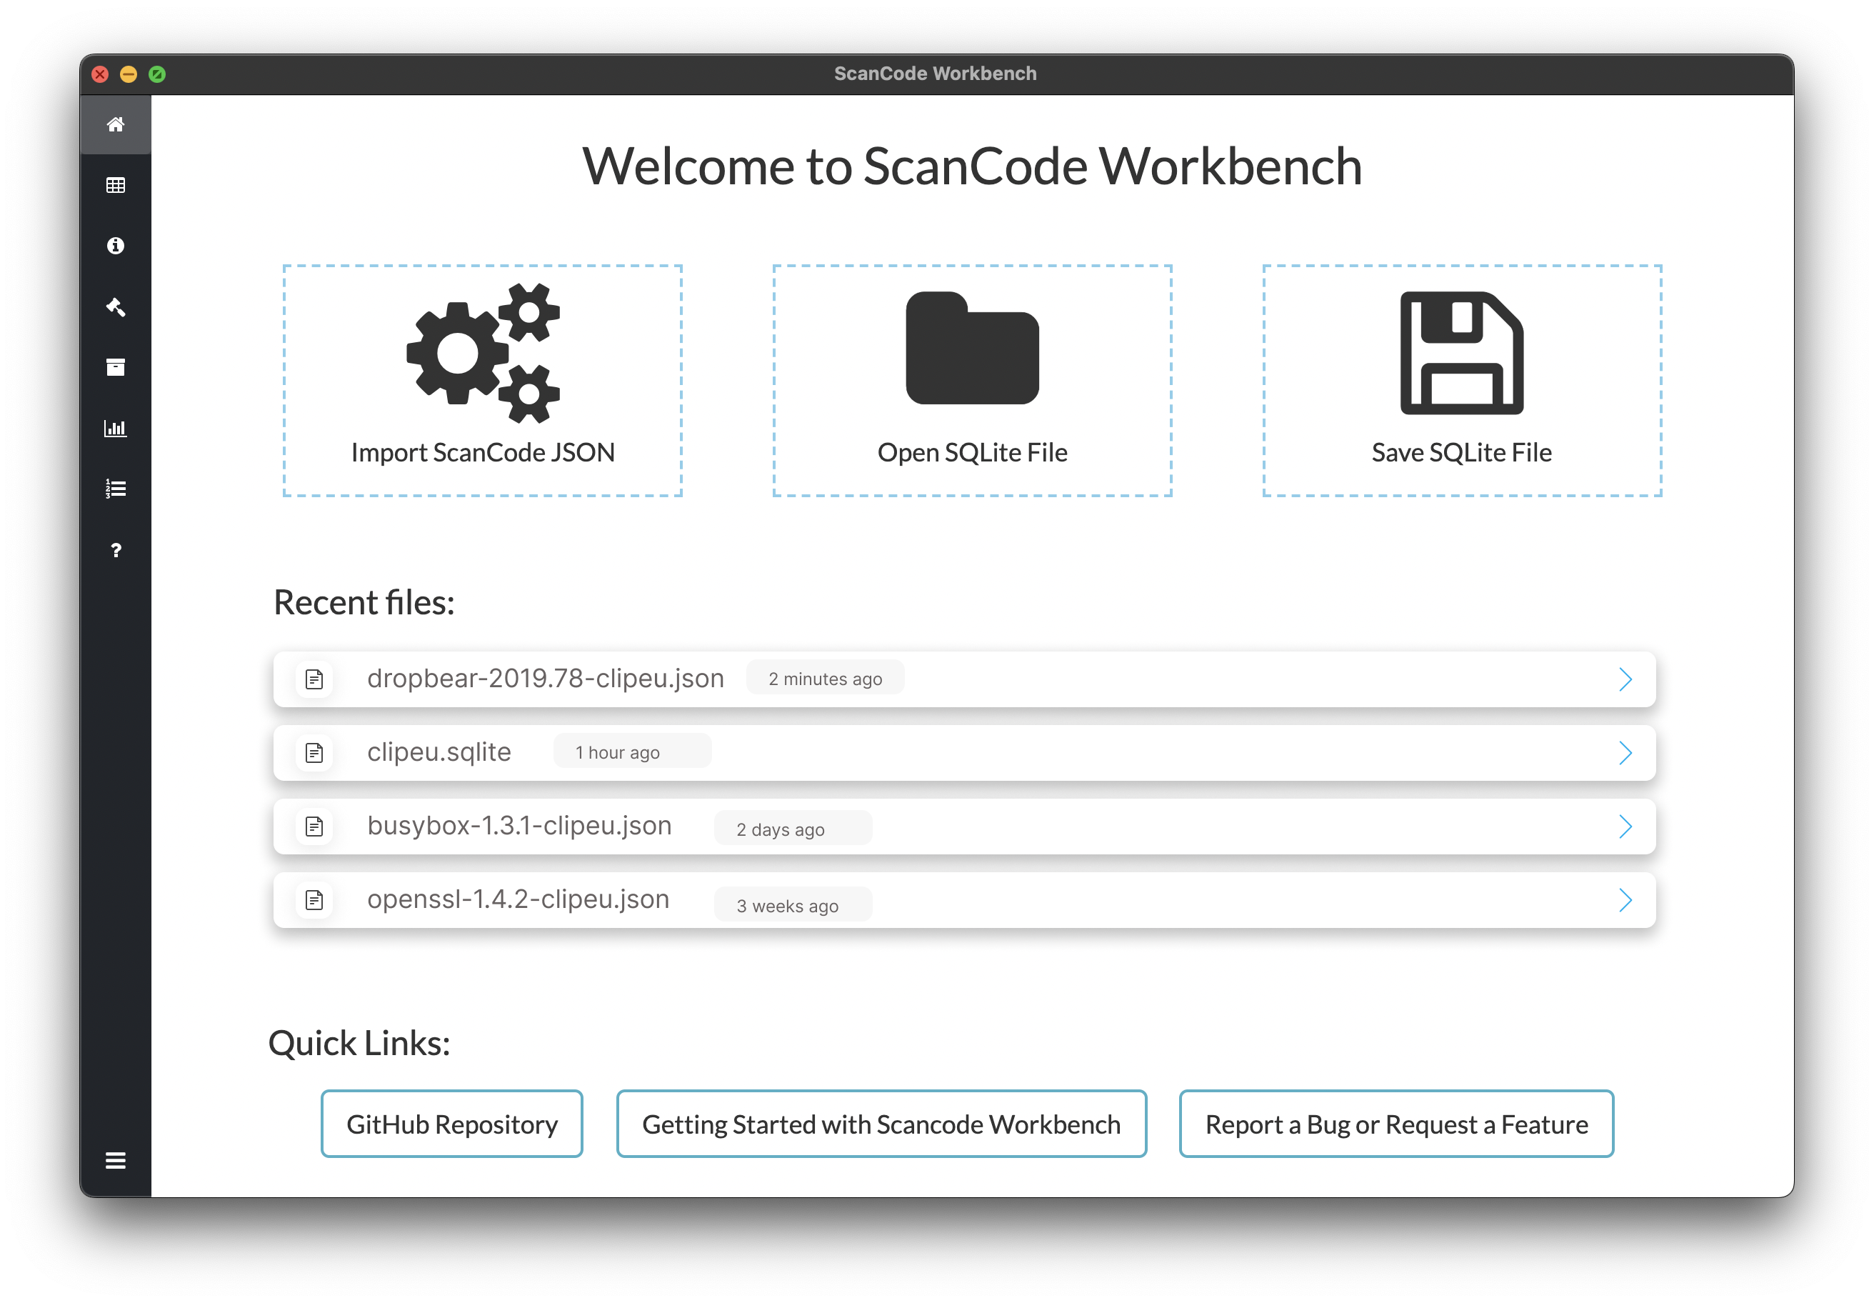The height and width of the screenshot is (1303, 1874).
Task: Click the bar chart summary icon
Action: pyautogui.click(x=115, y=428)
